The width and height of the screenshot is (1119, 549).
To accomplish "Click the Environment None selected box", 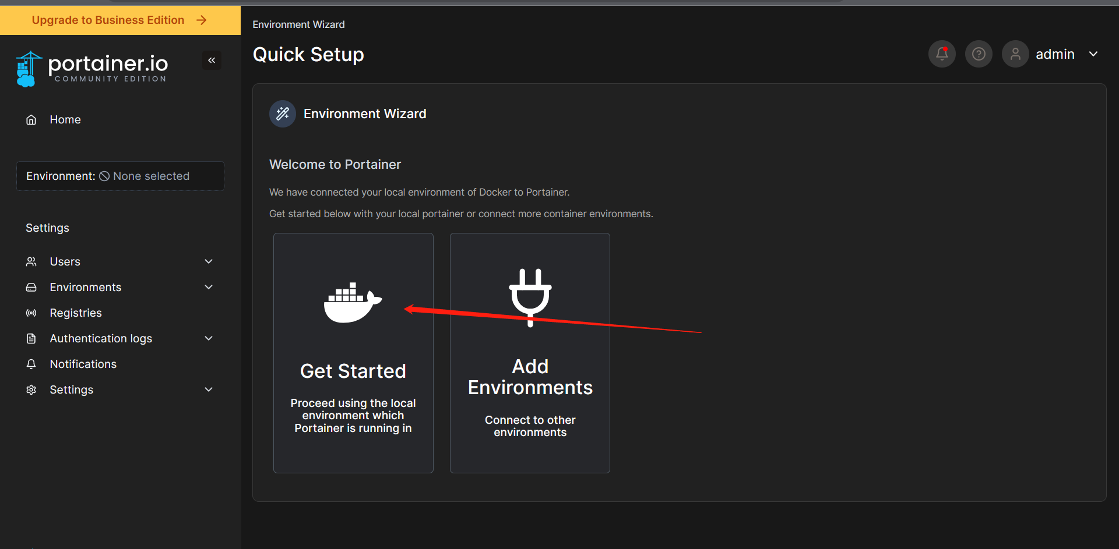I will (x=120, y=176).
